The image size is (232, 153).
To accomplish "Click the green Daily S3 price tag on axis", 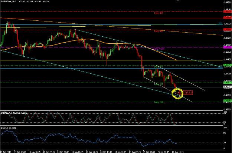I will (227, 101).
